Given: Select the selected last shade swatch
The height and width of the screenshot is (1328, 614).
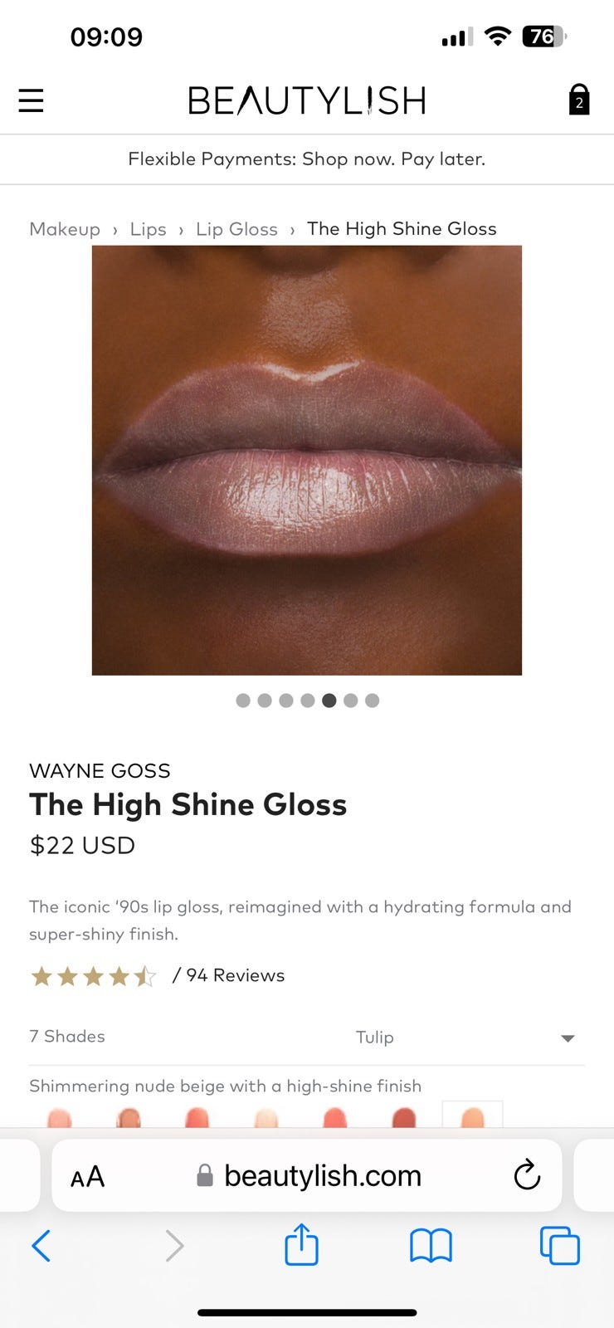Looking at the screenshot, I should [472, 1114].
